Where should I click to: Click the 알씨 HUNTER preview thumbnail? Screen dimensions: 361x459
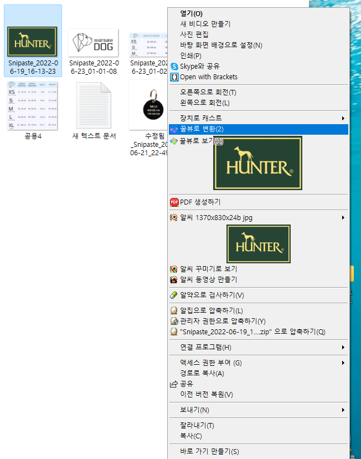(x=259, y=243)
